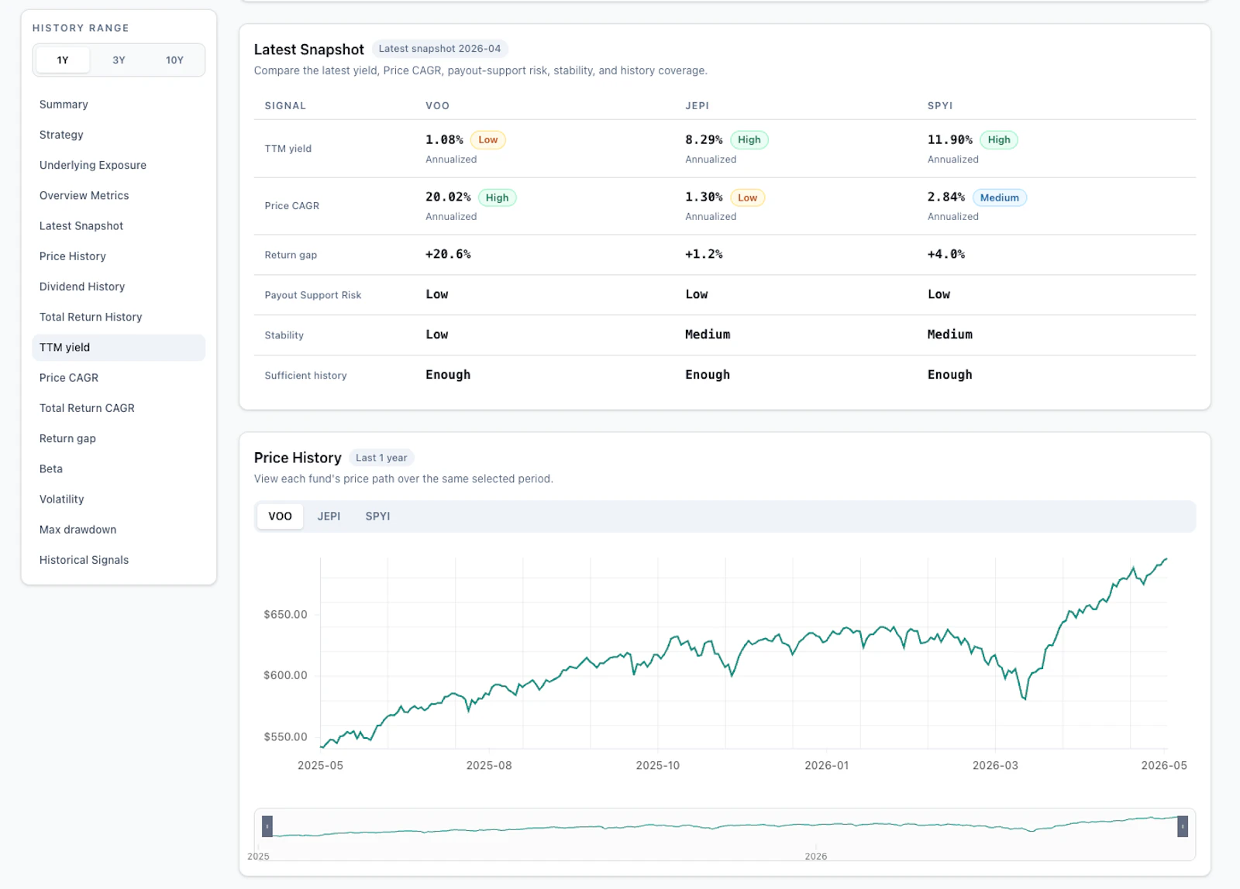
Task: Click VOO Price CAGR value 20.02%
Action: click(x=448, y=197)
